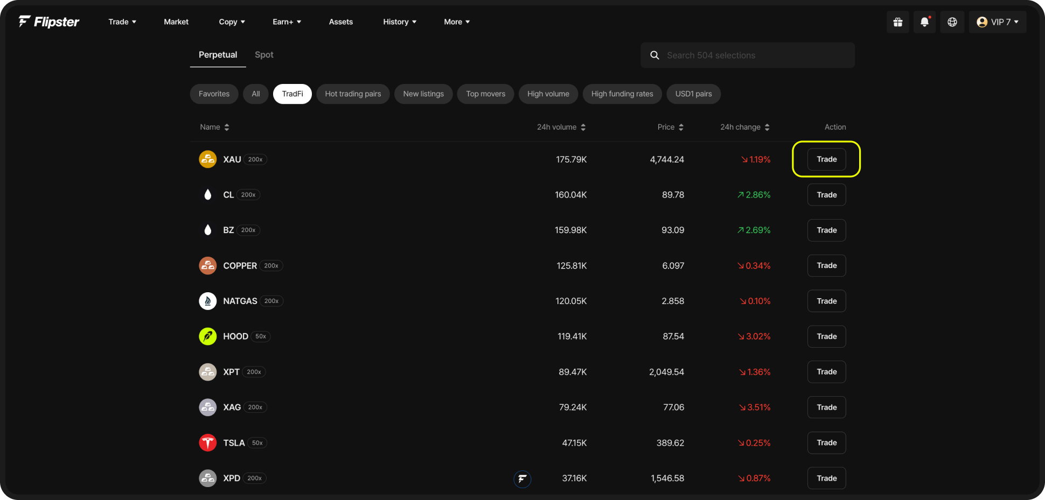Go to the Market page

pyautogui.click(x=176, y=22)
